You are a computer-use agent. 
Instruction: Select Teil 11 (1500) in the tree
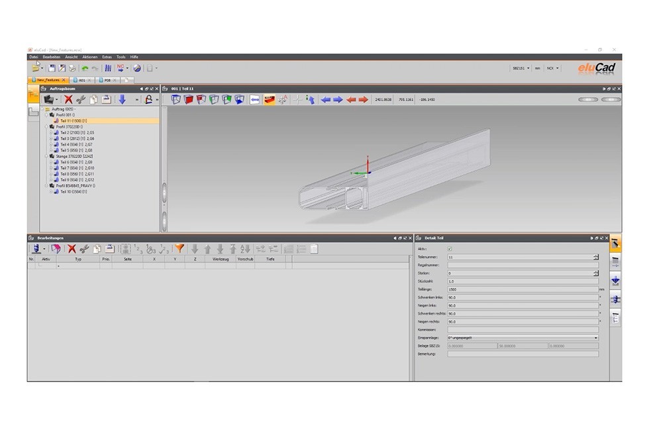click(x=74, y=121)
